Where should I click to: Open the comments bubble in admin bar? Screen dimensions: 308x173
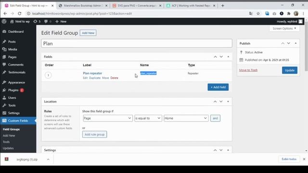[48, 21]
